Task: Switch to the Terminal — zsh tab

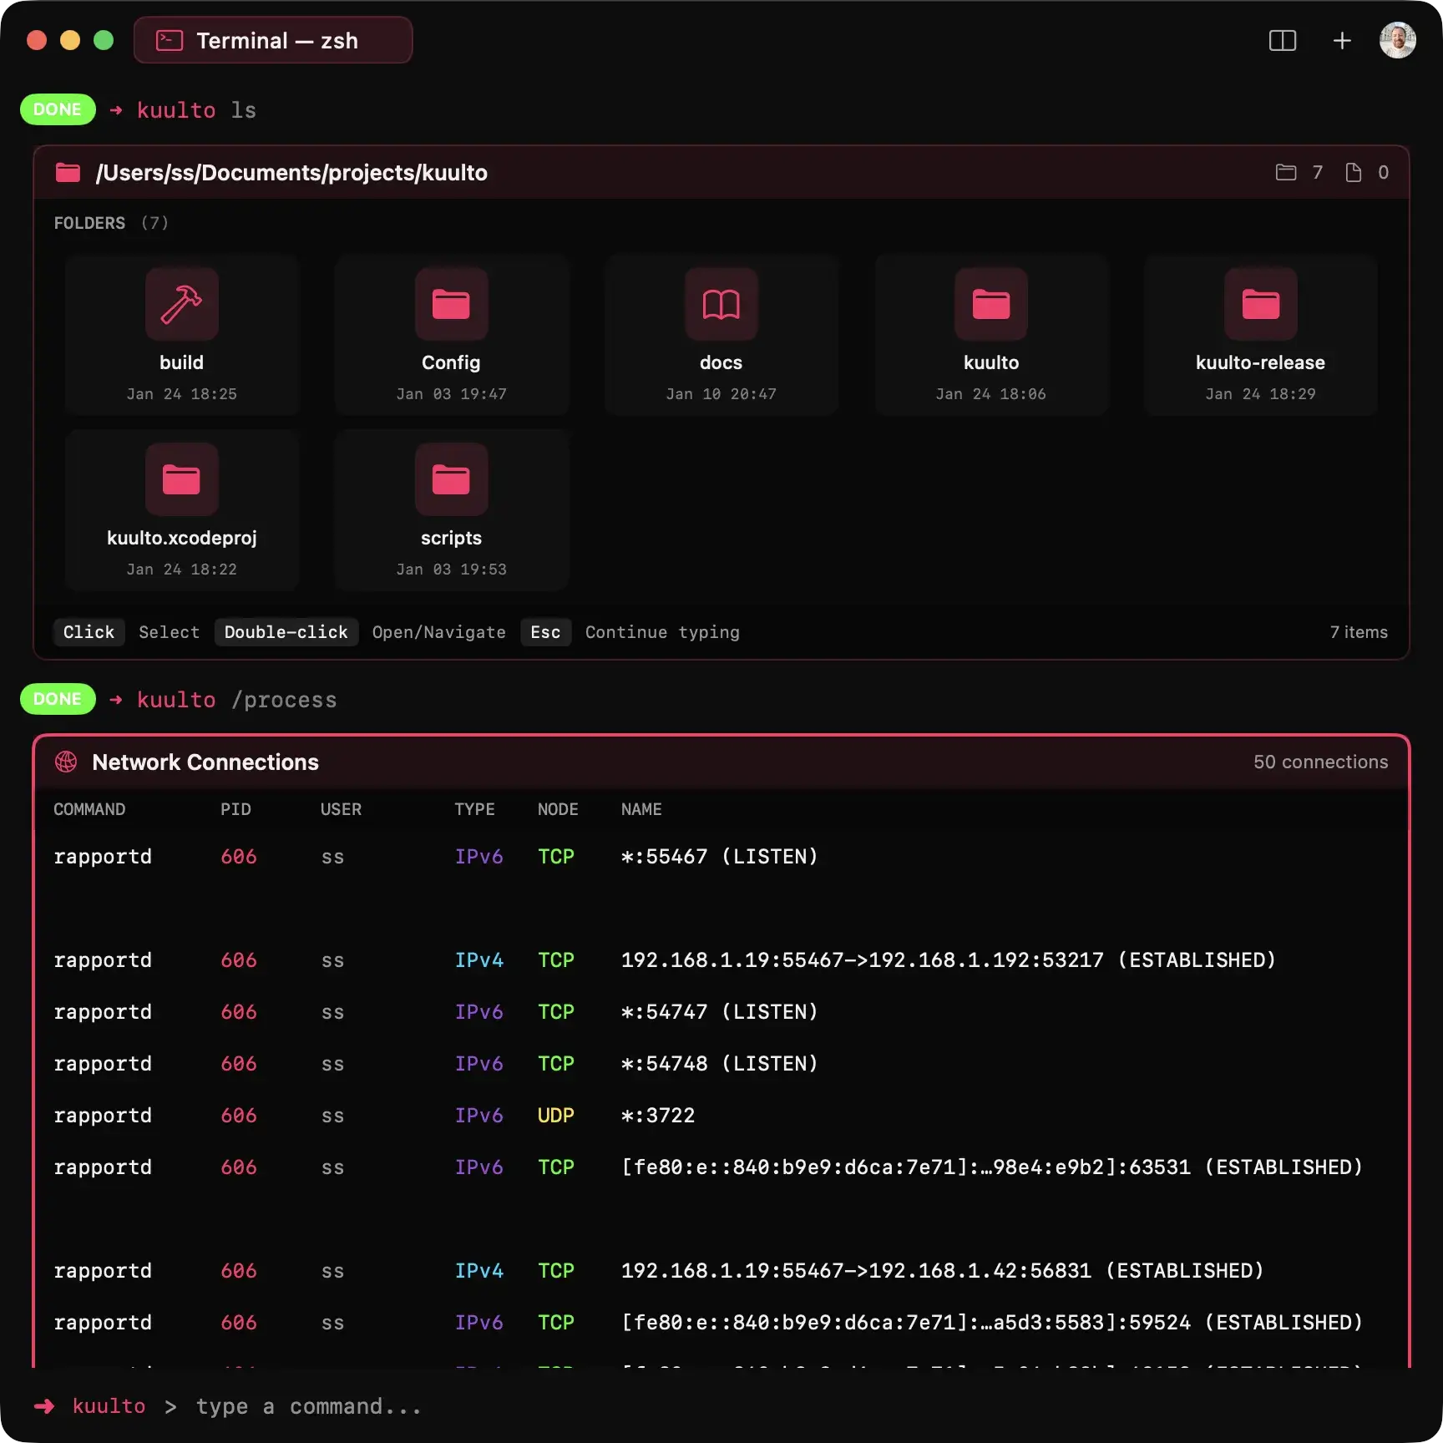Action: point(273,41)
